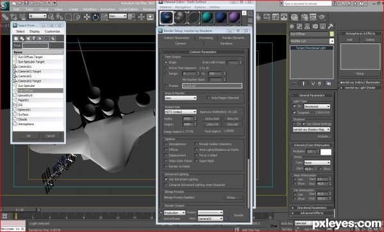Click the Render Production teapot icon
The height and width of the screenshot is (232, 384).
321,17
